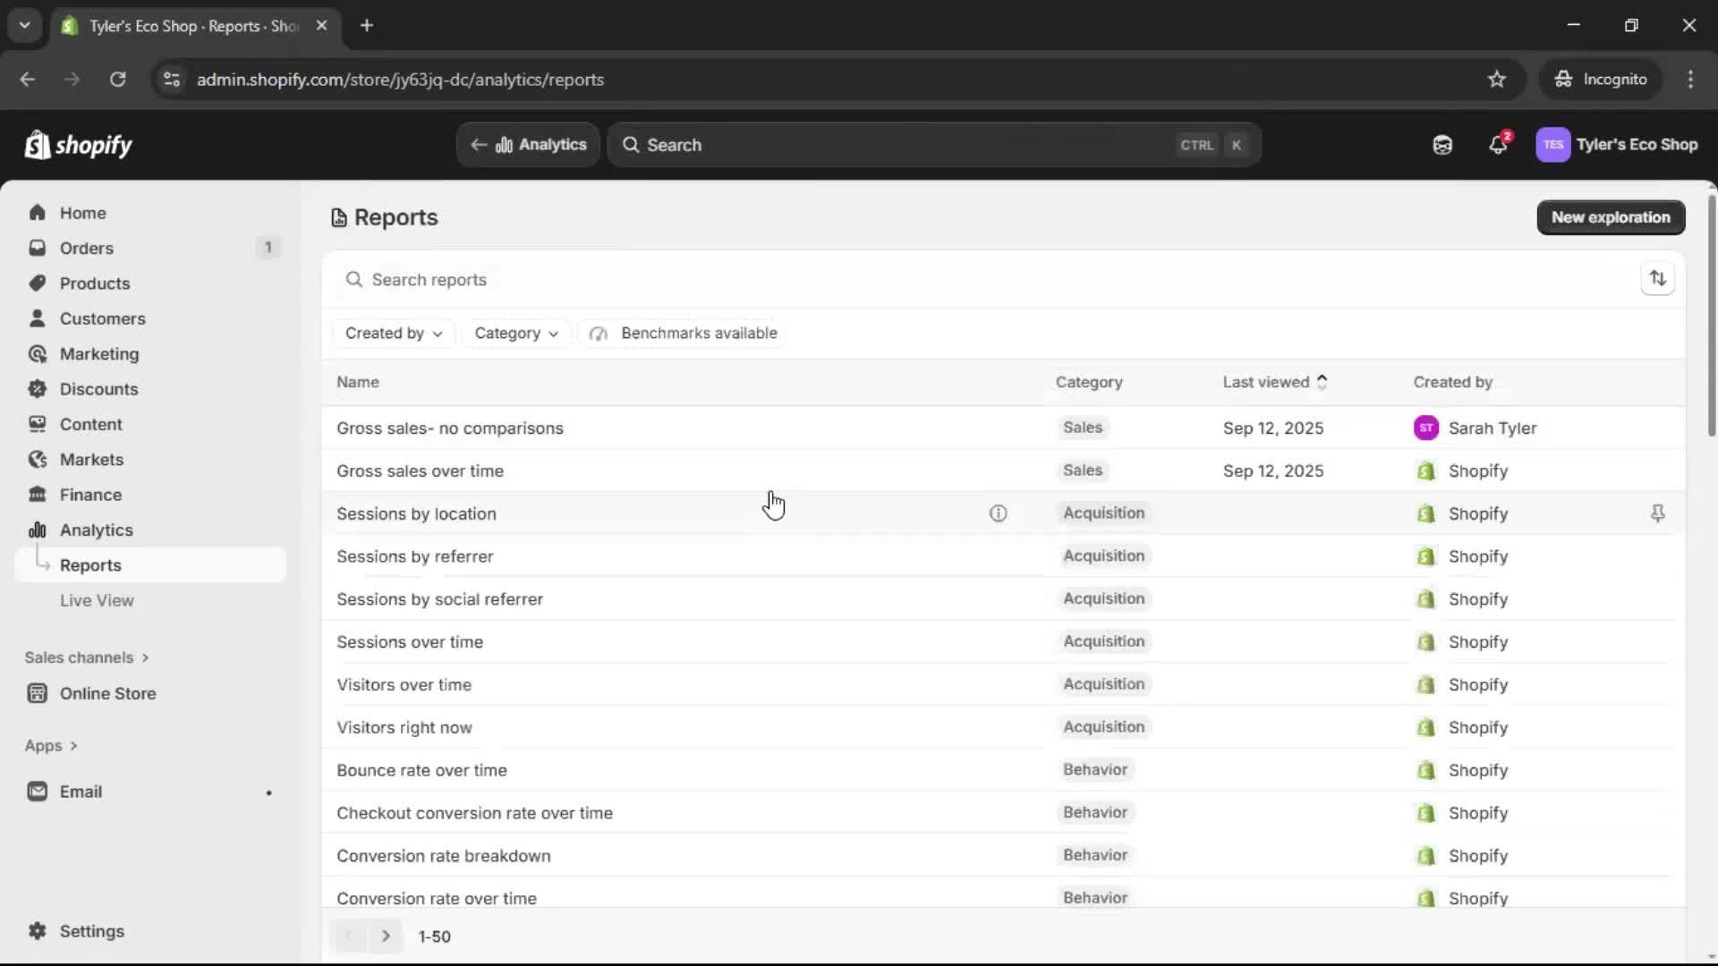This screenshot has height=966, width=1718.
Task: Create a New exploration
Action: pos(1611,216)
